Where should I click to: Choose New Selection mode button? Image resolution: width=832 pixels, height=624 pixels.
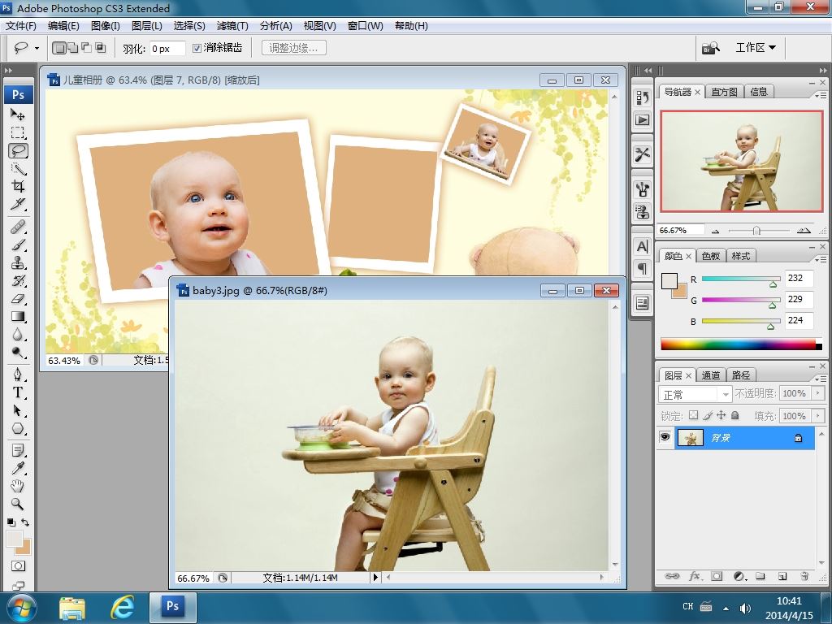(x=58, y=48)
